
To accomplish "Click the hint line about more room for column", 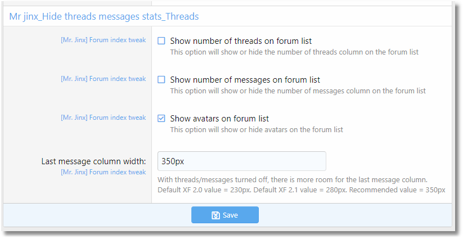I will (293, 180).
